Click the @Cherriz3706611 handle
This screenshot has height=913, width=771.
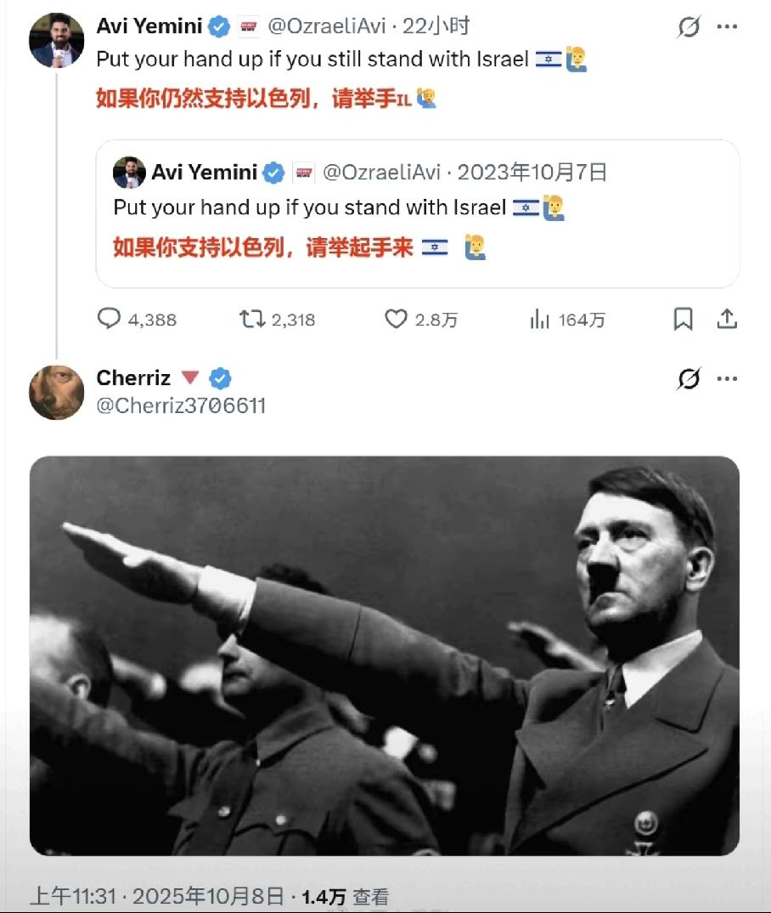coord(181,405)
